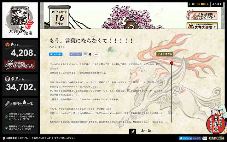The height and width of the screenshot is (142, 227).
Task: Click the 最優秀作品 badge
Action: click(x=165, y=54)
